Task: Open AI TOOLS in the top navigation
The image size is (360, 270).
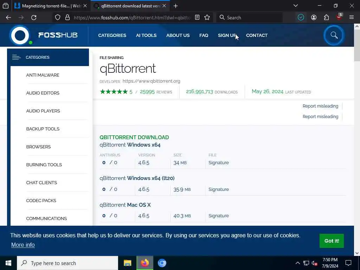Action: [146, 36]
